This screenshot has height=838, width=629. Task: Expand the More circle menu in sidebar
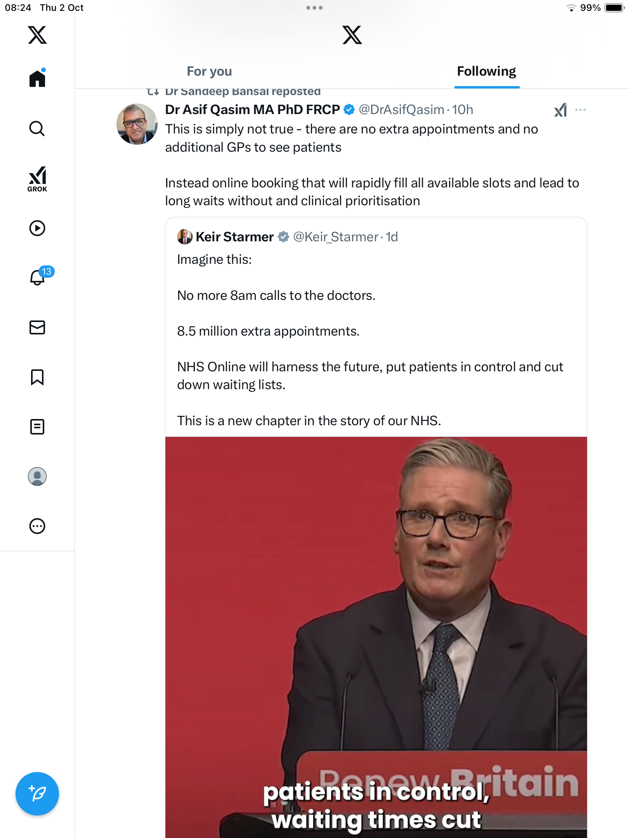click(x=37, y=526)
